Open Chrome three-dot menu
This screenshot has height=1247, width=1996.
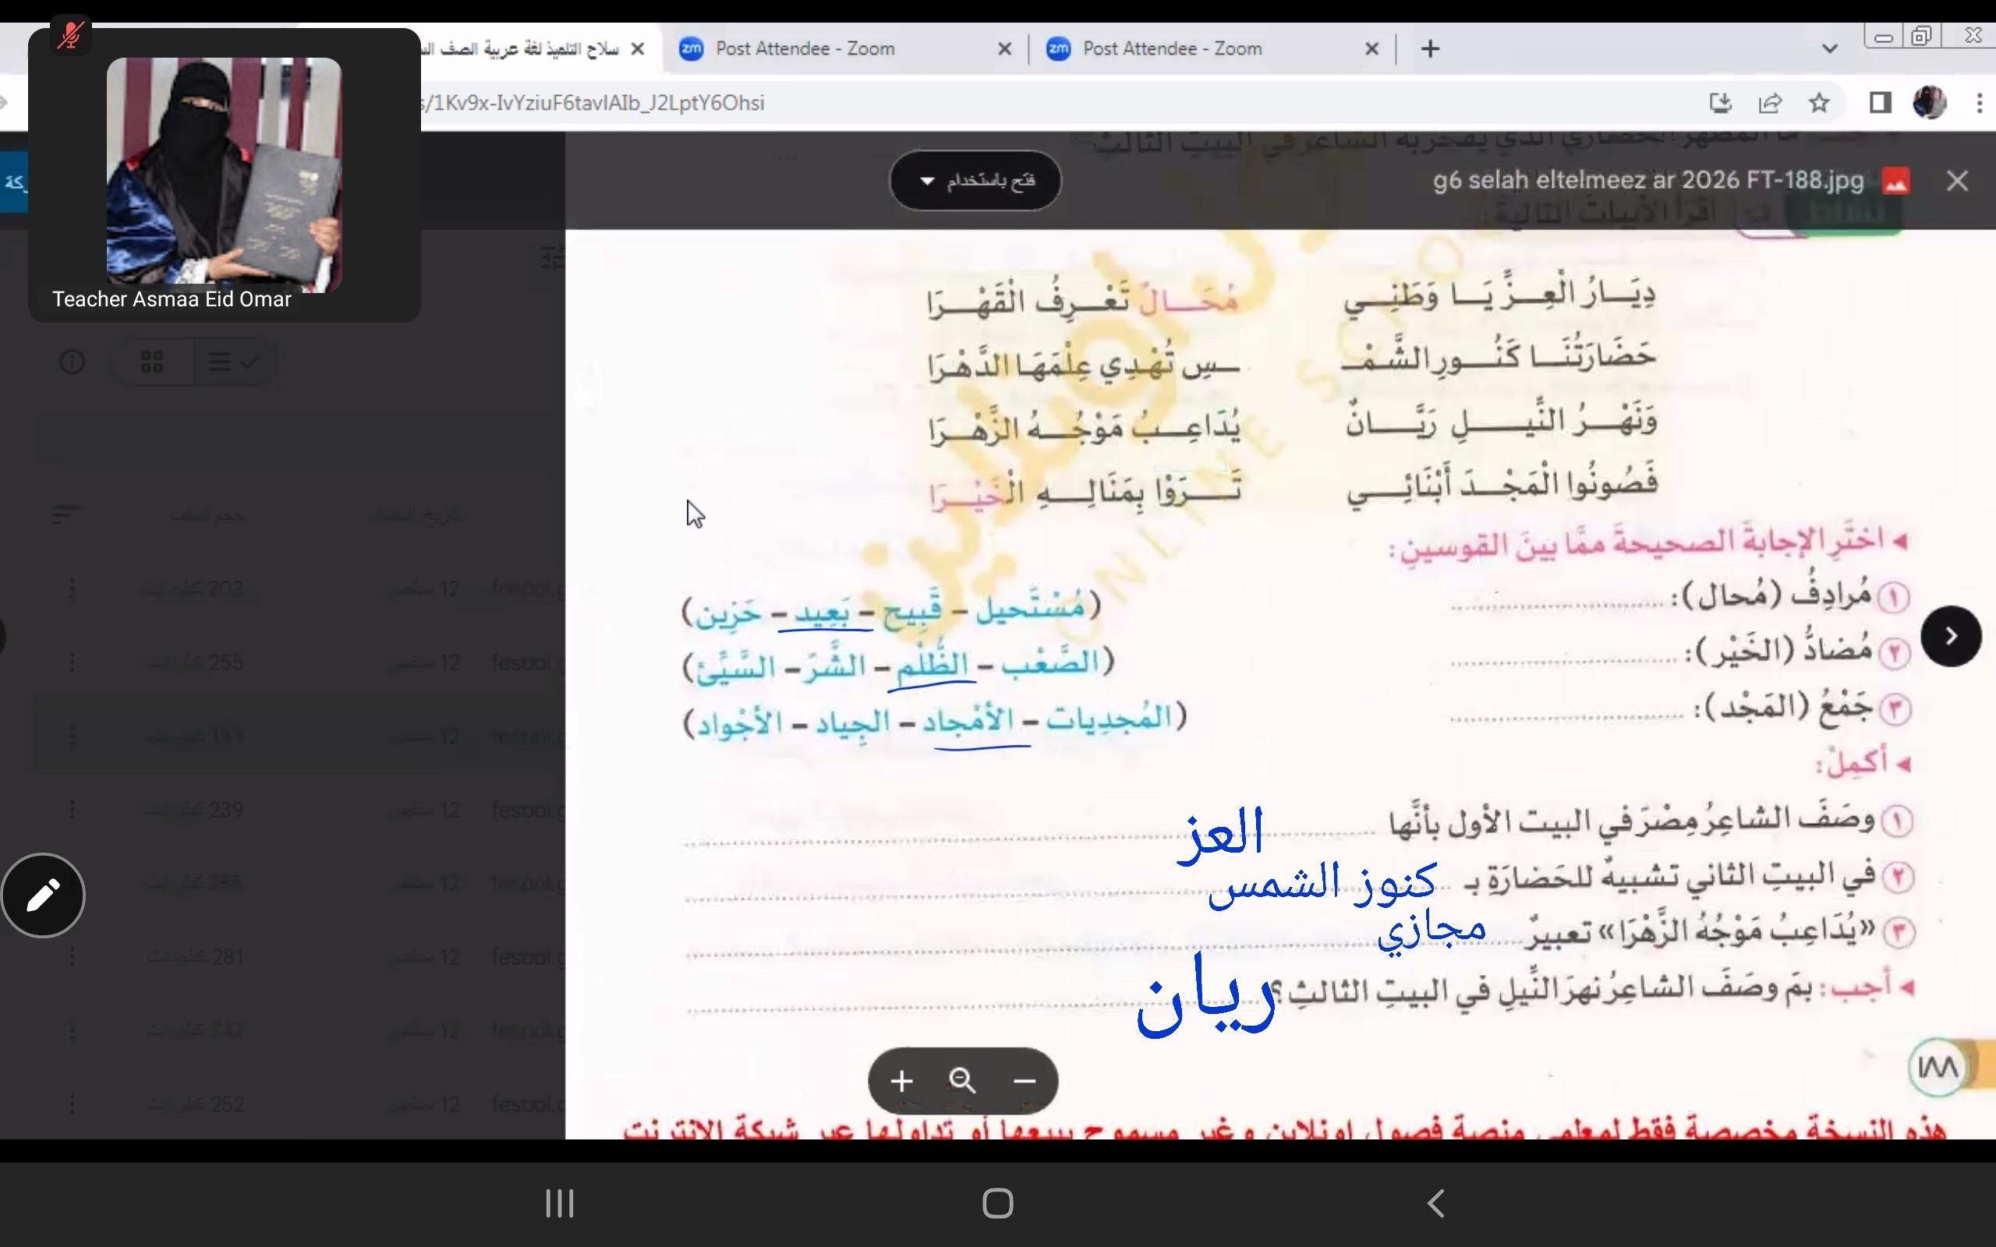[x=1980, y=103]
